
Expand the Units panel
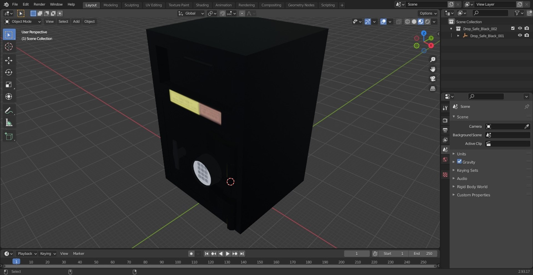coord(461,154)
